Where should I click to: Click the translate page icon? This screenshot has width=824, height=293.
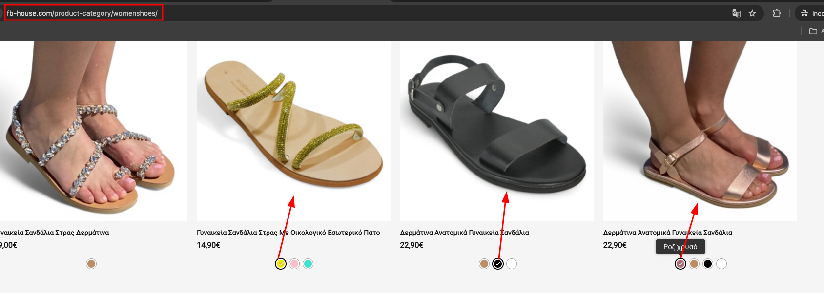point(737,13)
